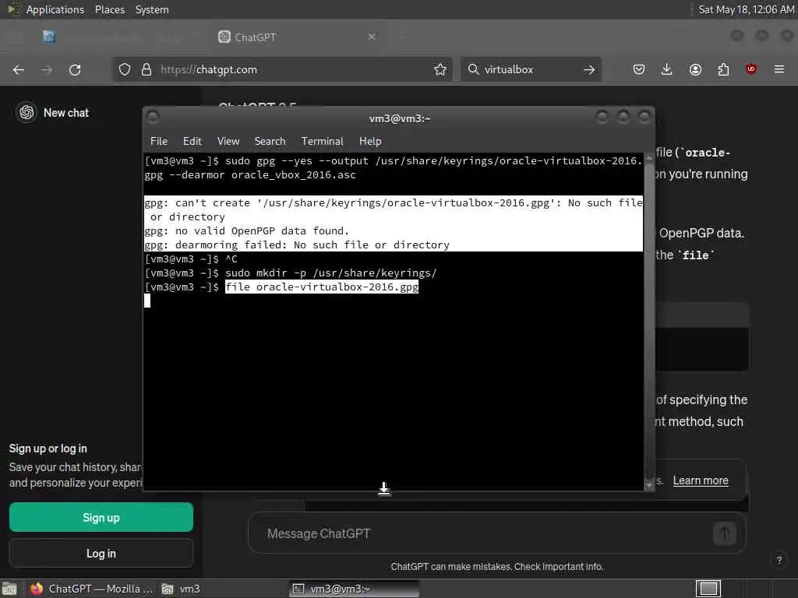798x598 pixels.
Task: Click the 'Sign up or log in' heading
Action: 48,448
